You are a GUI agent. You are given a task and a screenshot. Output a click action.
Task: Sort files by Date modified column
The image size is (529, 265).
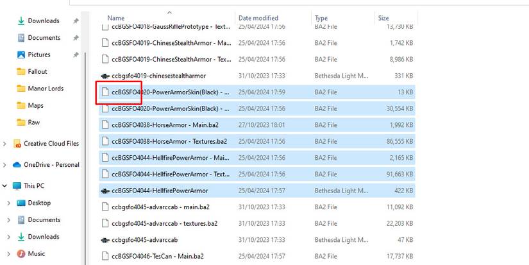[x=258, y=18]
